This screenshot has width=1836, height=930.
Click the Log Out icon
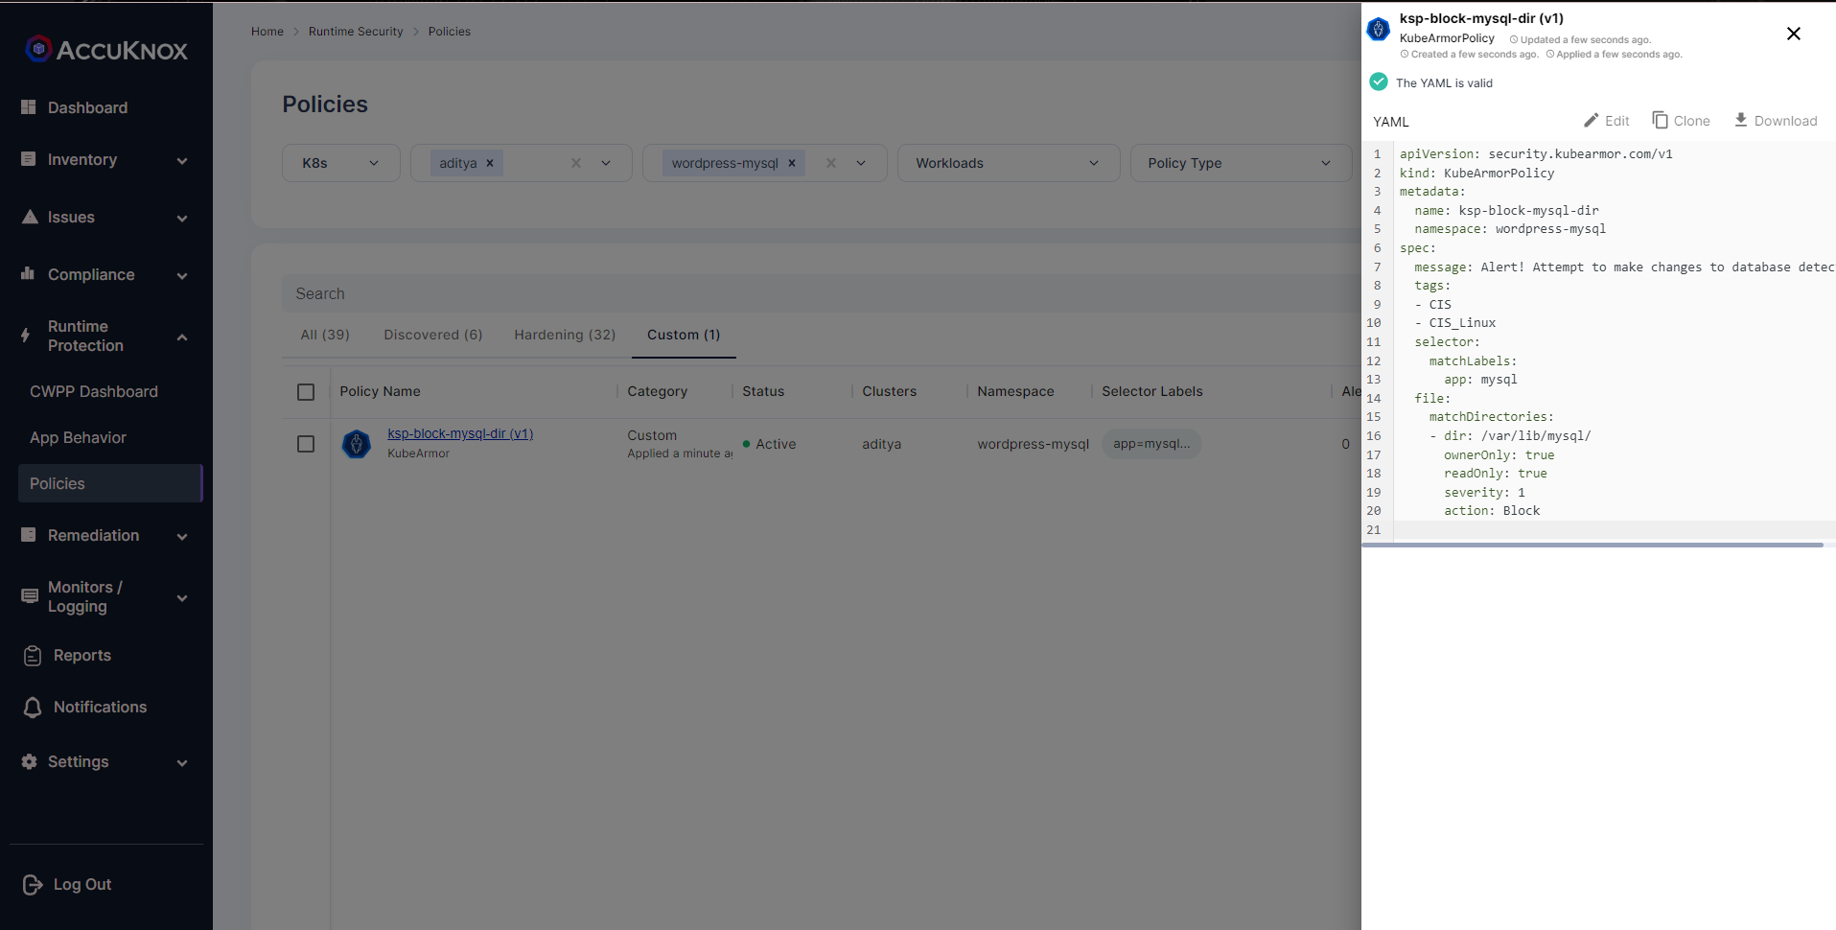point(32,884)
